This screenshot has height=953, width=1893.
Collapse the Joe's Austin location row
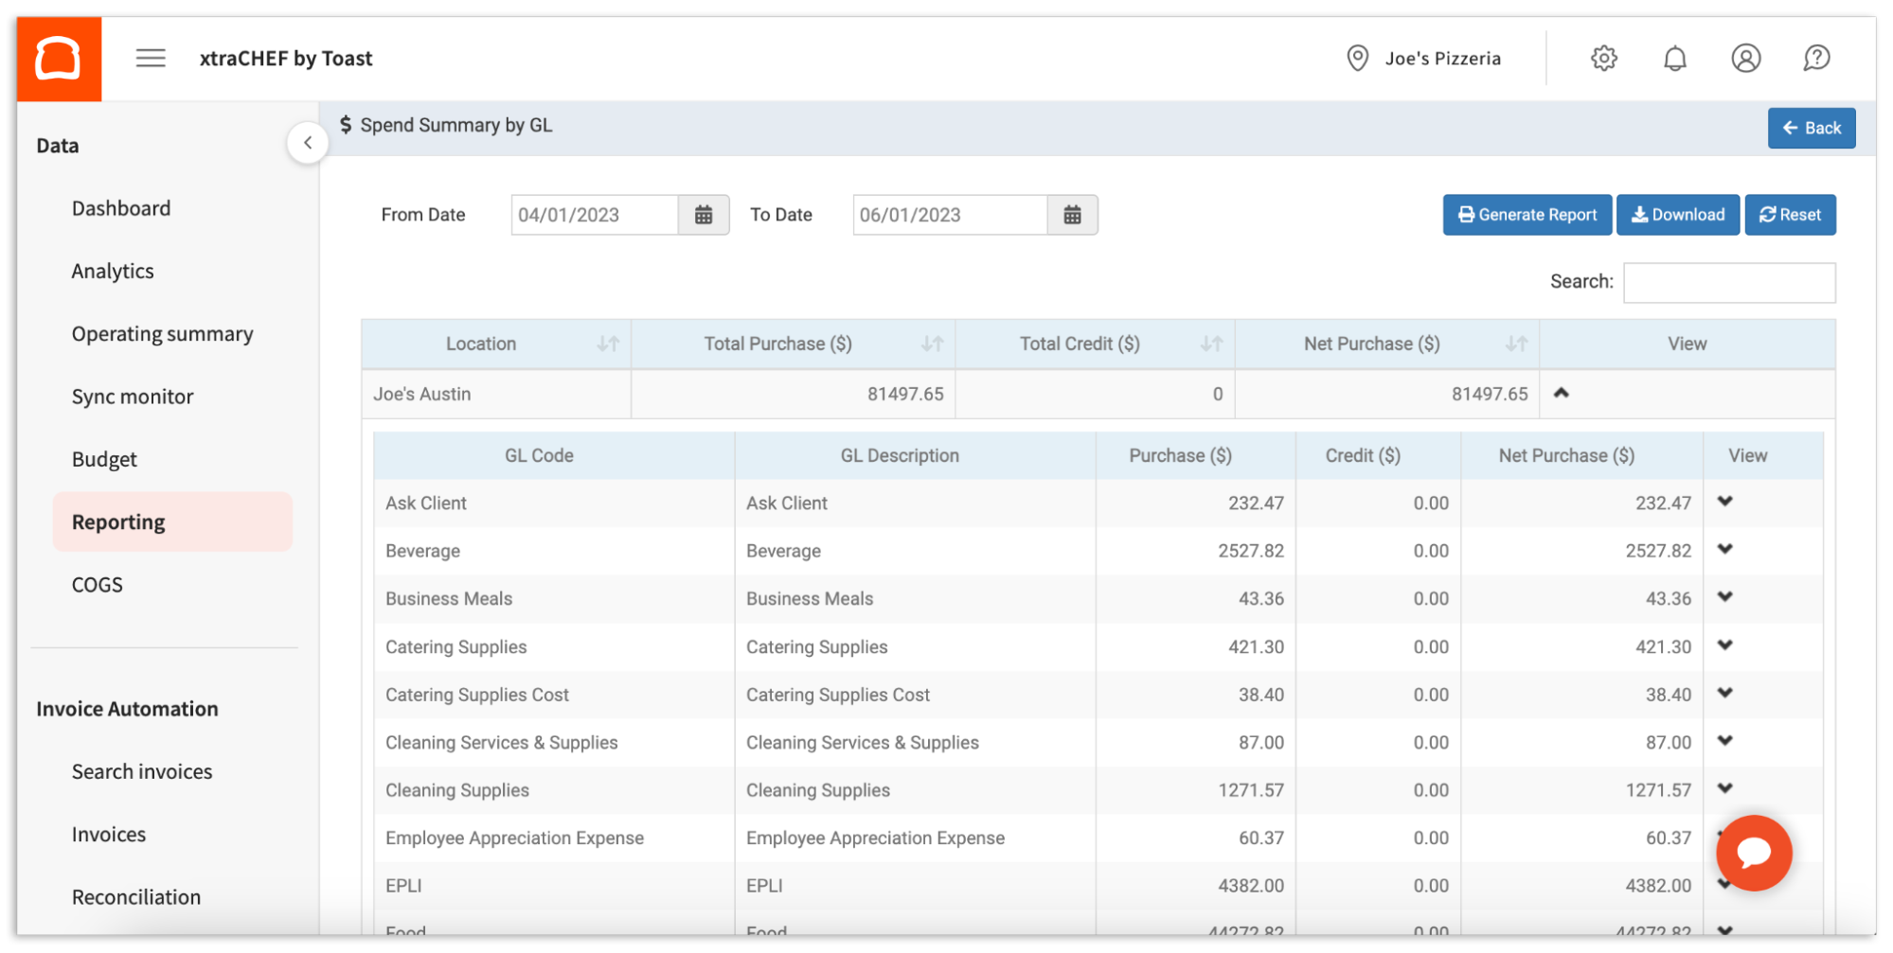tap(1562, 393)
